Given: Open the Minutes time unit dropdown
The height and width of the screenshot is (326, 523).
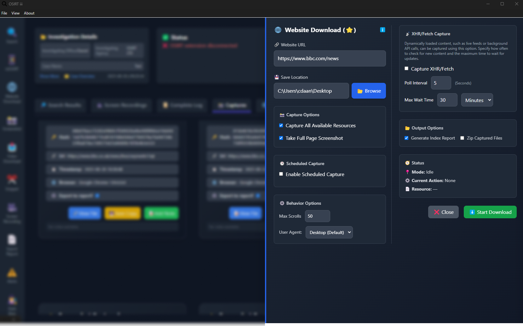Looking at the screenshot, I should 477,100.
